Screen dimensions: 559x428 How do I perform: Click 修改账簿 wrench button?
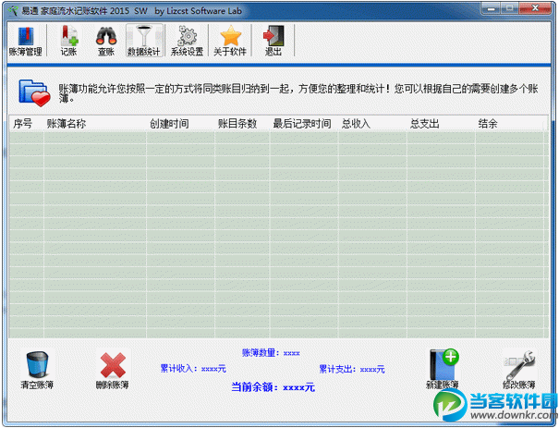(x=519, y=370)
